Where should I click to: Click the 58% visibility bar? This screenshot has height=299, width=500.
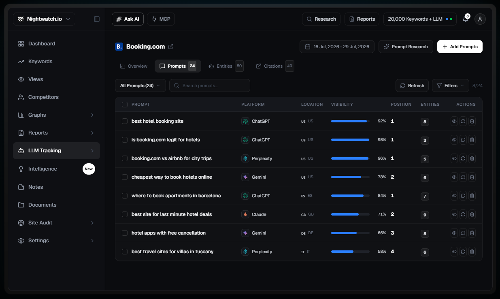point(350,252)
